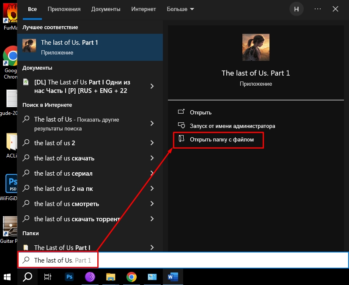Switch to Microsoft Word on the taskbar
The width and height of the screenshot is (349, 285).
(x=173, y=277)
